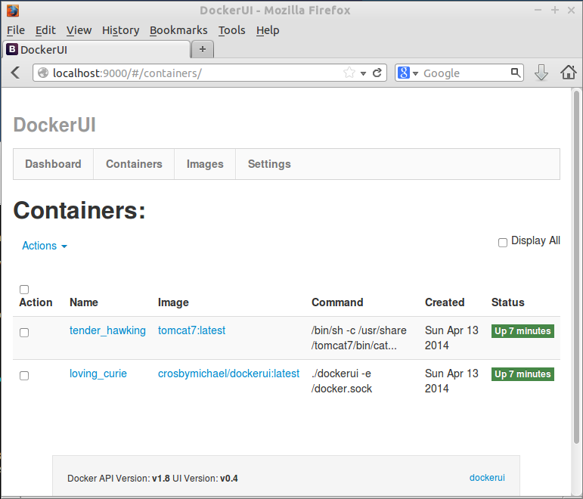Click the Status column header
This screenshot has height=499, width=583.
tap(508, 302)
